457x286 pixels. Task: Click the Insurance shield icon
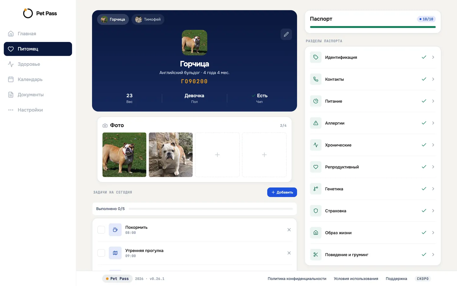(316, 211)
